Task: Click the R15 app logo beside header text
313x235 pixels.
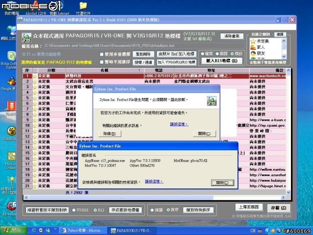Action: pyautogui.click(x=26, y=38)
